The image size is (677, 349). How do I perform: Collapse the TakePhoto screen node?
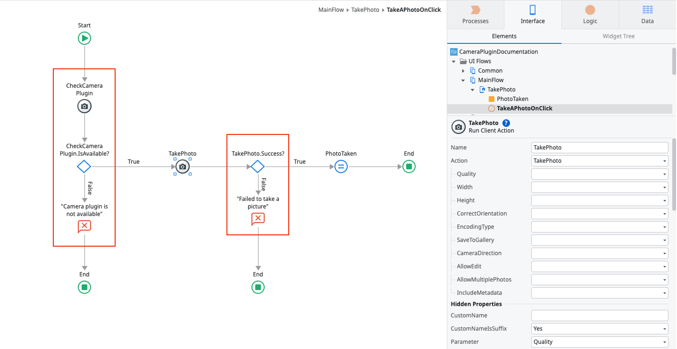(x=473, y=90)
